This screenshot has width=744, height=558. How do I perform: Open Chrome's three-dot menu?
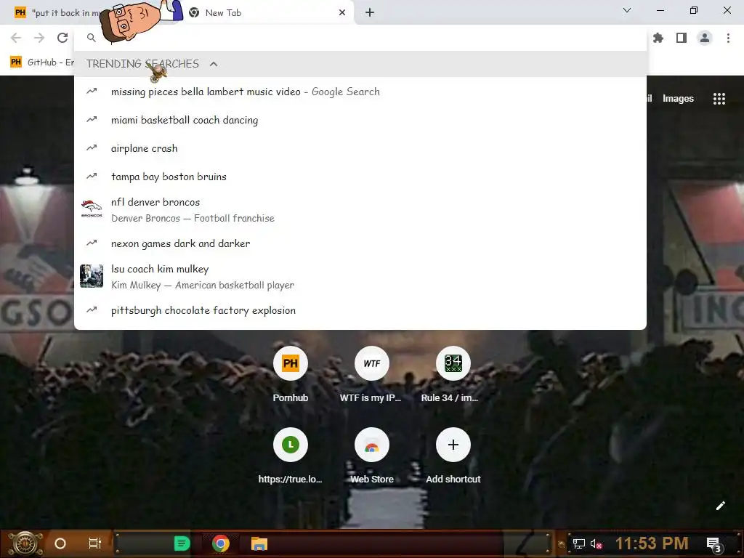click(x=728, y=38)
